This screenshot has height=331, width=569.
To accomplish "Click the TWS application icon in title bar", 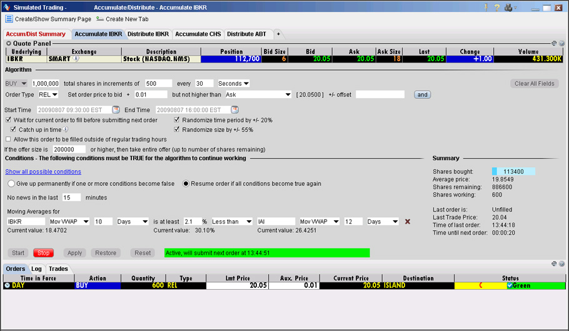I will (6, 8).
